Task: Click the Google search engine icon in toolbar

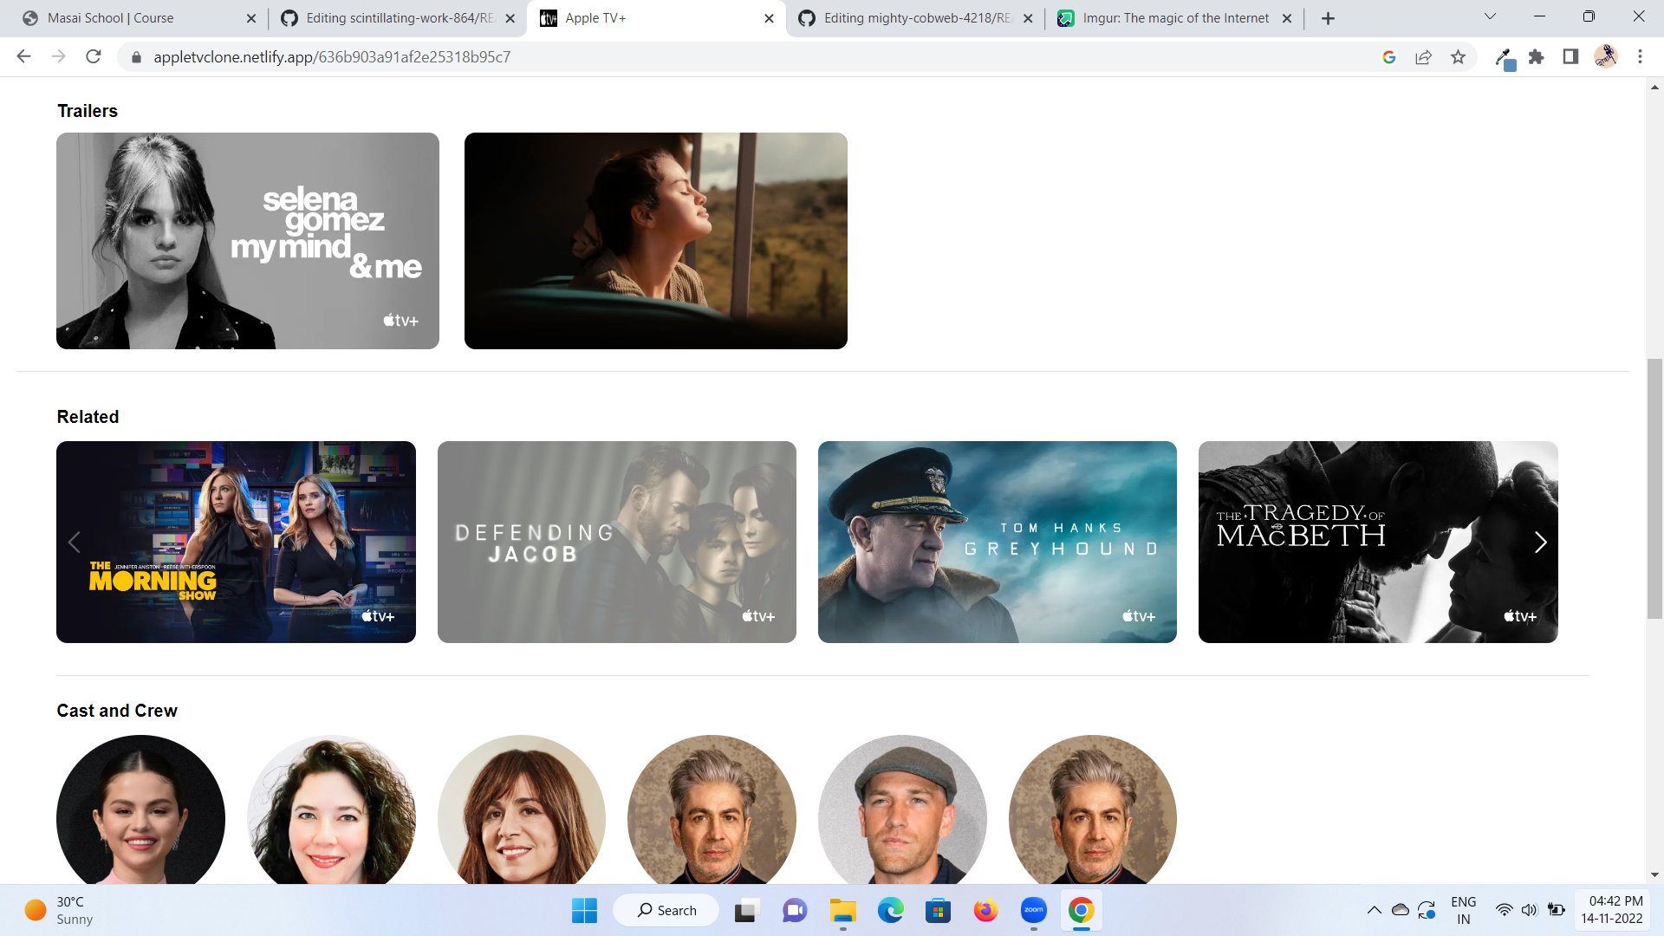Action: [1388, 57]
